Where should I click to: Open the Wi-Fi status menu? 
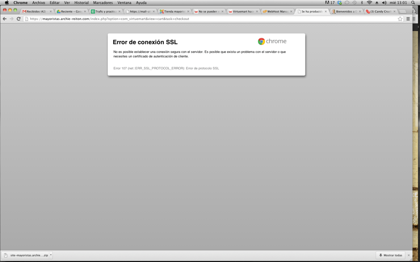click(x=369, y=3)
